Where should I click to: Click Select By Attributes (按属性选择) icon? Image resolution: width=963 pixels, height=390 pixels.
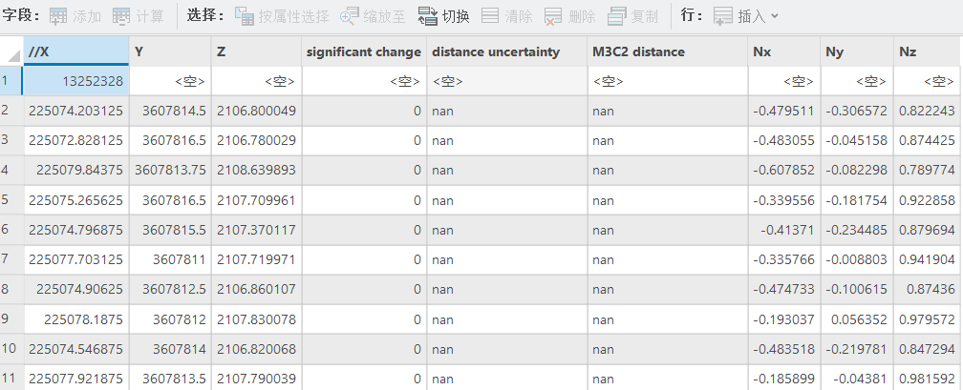click(245, 16)
